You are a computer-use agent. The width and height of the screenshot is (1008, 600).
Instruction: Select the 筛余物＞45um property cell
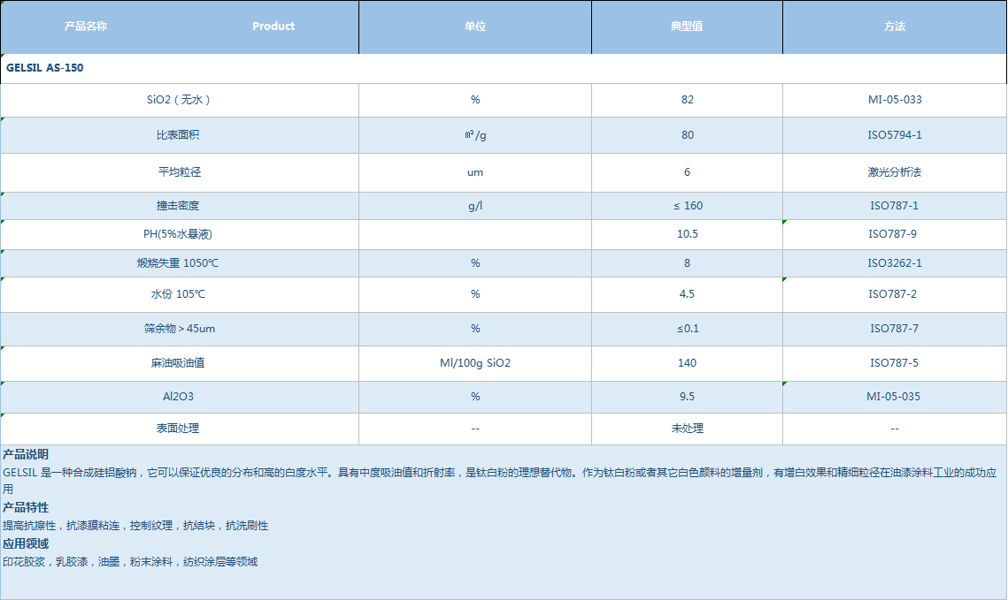tap(180, 330)
